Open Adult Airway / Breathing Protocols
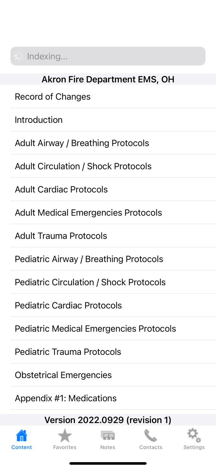Image resolution: width=216 pixels, height=469 pixels. click(82, 143)
